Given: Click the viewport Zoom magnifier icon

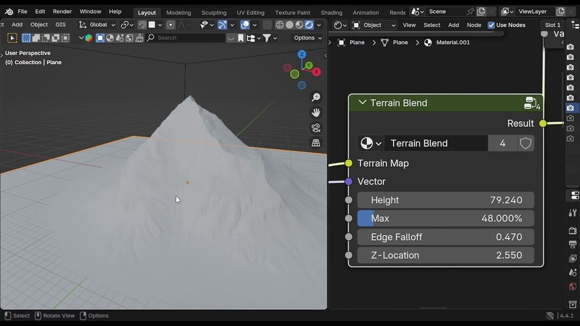Looking at the screenshot, I should (x=316, y=97).
